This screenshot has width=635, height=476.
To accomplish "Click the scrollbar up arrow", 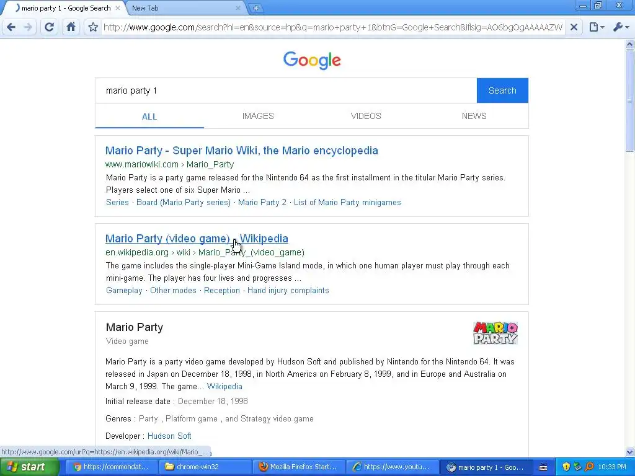I will [630, 44].
